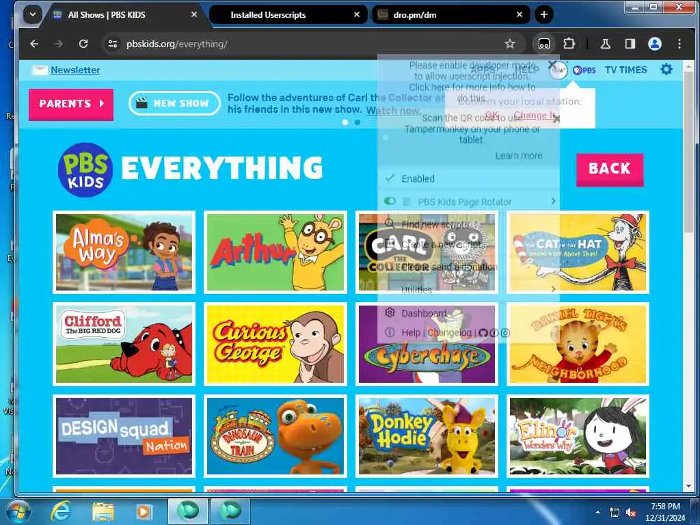Open the Arthur show thumbnail
The height and width of the screenshot is (525, 700).
[x=275, y=252]
